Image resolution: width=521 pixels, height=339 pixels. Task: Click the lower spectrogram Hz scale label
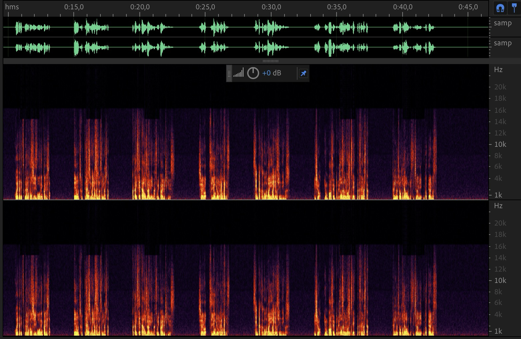click(498, 206)
